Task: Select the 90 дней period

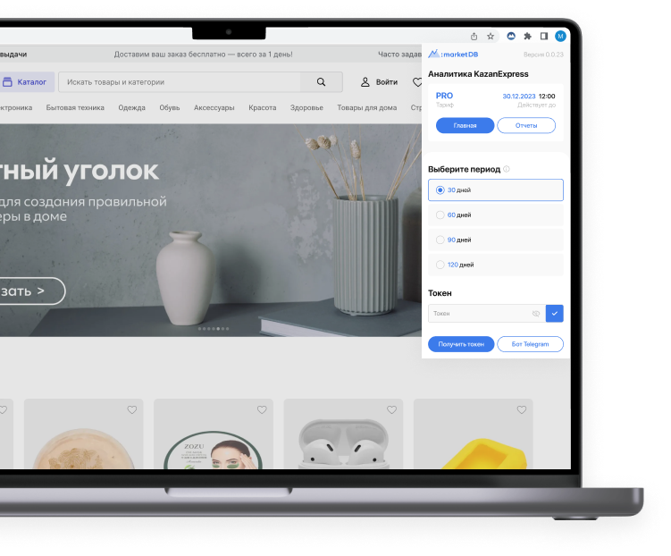Action: (496, 240)
